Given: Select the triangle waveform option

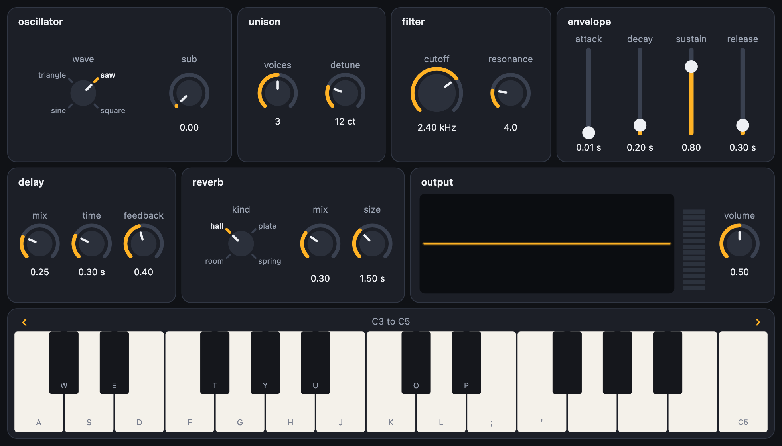Looking at the screenshot, I should [x=52, y=75].
